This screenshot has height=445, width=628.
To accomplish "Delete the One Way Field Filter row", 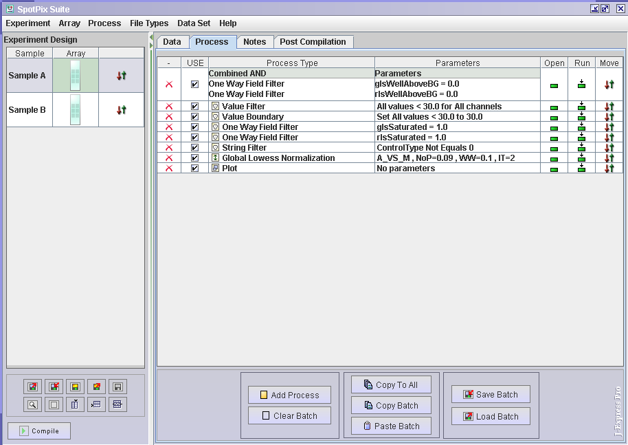I will (x=169, y=127).
